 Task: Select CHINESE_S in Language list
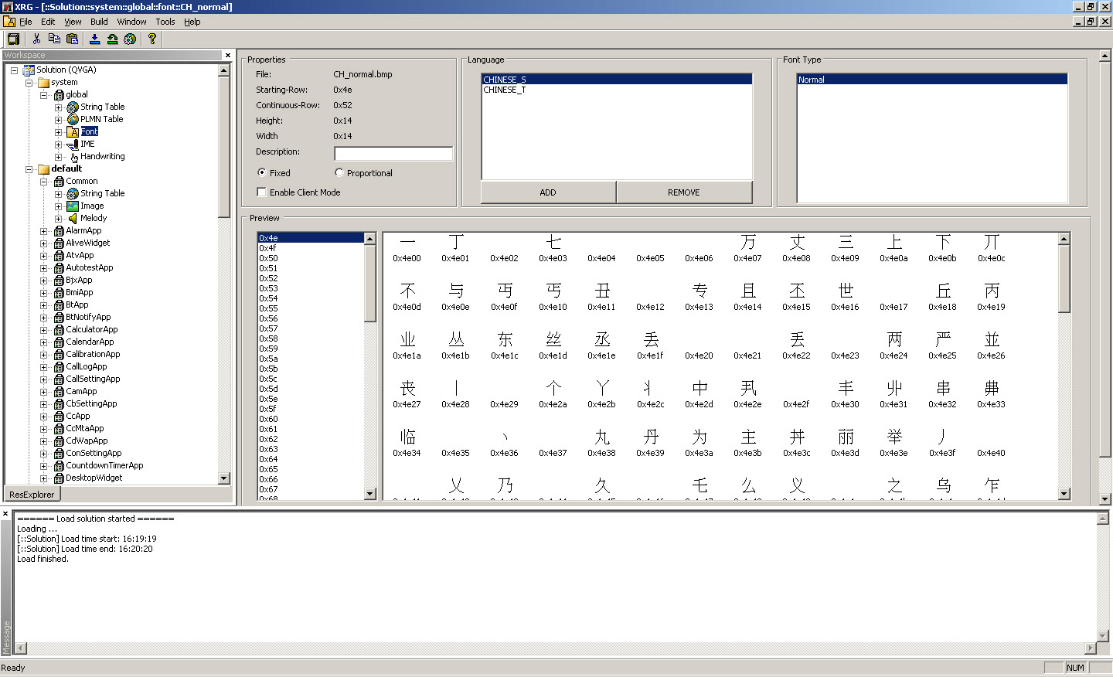[x=617, y=80]
